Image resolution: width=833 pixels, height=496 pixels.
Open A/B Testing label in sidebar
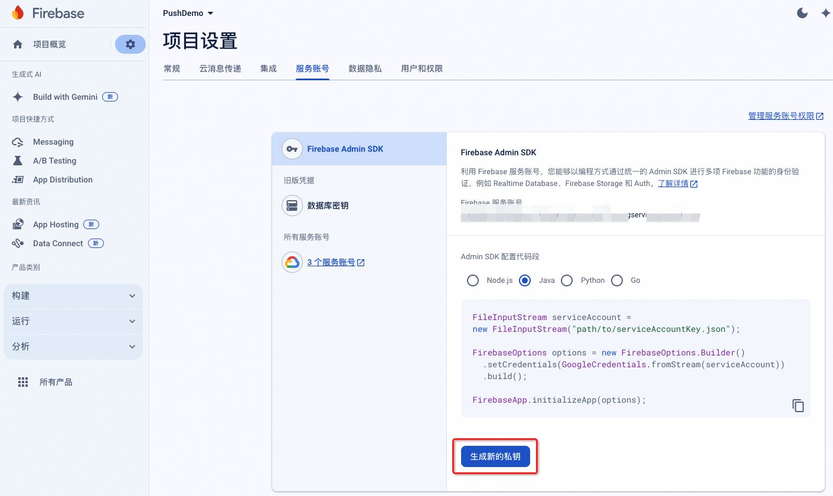pos(54,161)
